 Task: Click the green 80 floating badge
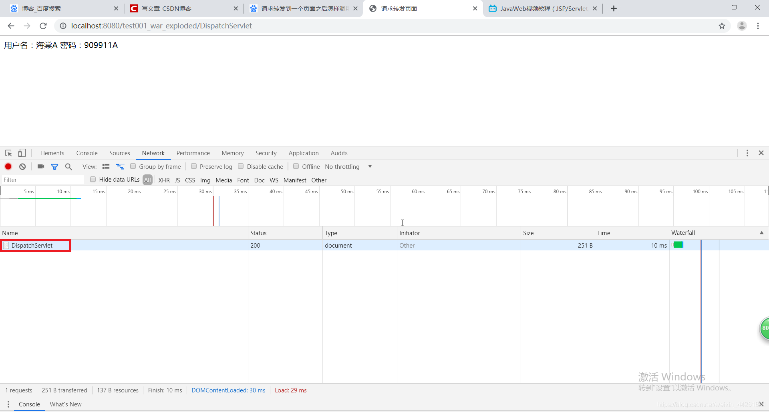[764, 328]
